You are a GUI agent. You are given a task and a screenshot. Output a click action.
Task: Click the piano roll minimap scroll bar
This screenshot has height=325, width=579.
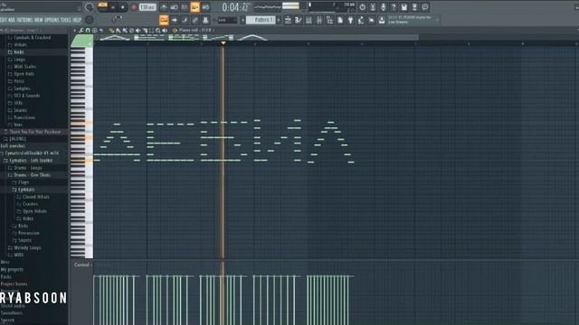coord(256,37)
